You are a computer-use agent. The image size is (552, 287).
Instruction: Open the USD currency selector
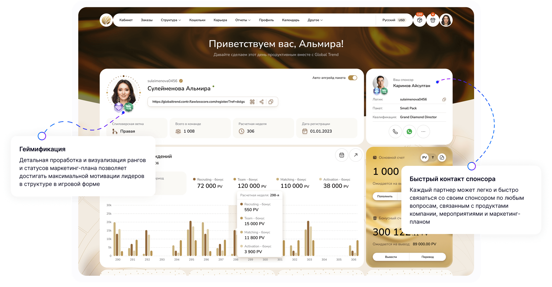[402, 20]
